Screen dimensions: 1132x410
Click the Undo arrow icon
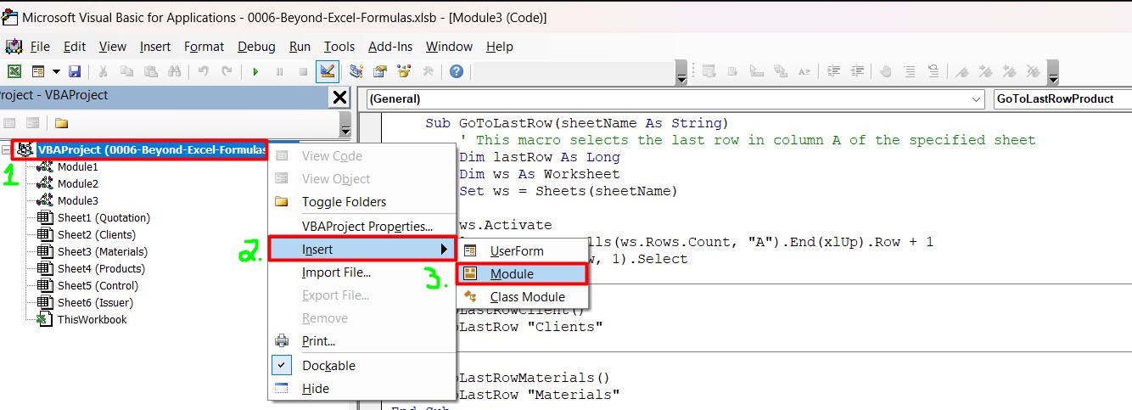point(203,71)
